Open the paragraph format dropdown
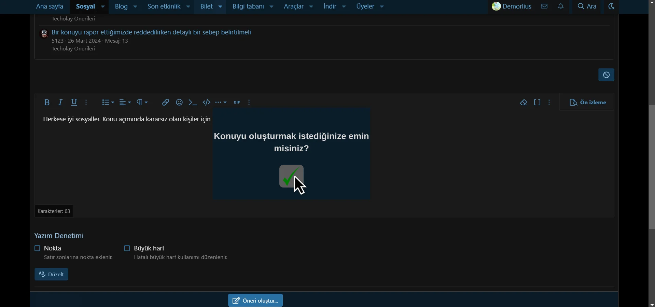The image size is (655, 307). pos(142,103)
